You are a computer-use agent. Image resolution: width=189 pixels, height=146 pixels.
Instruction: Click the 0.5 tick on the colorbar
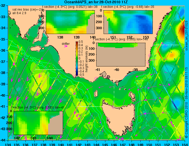point(81,42)
